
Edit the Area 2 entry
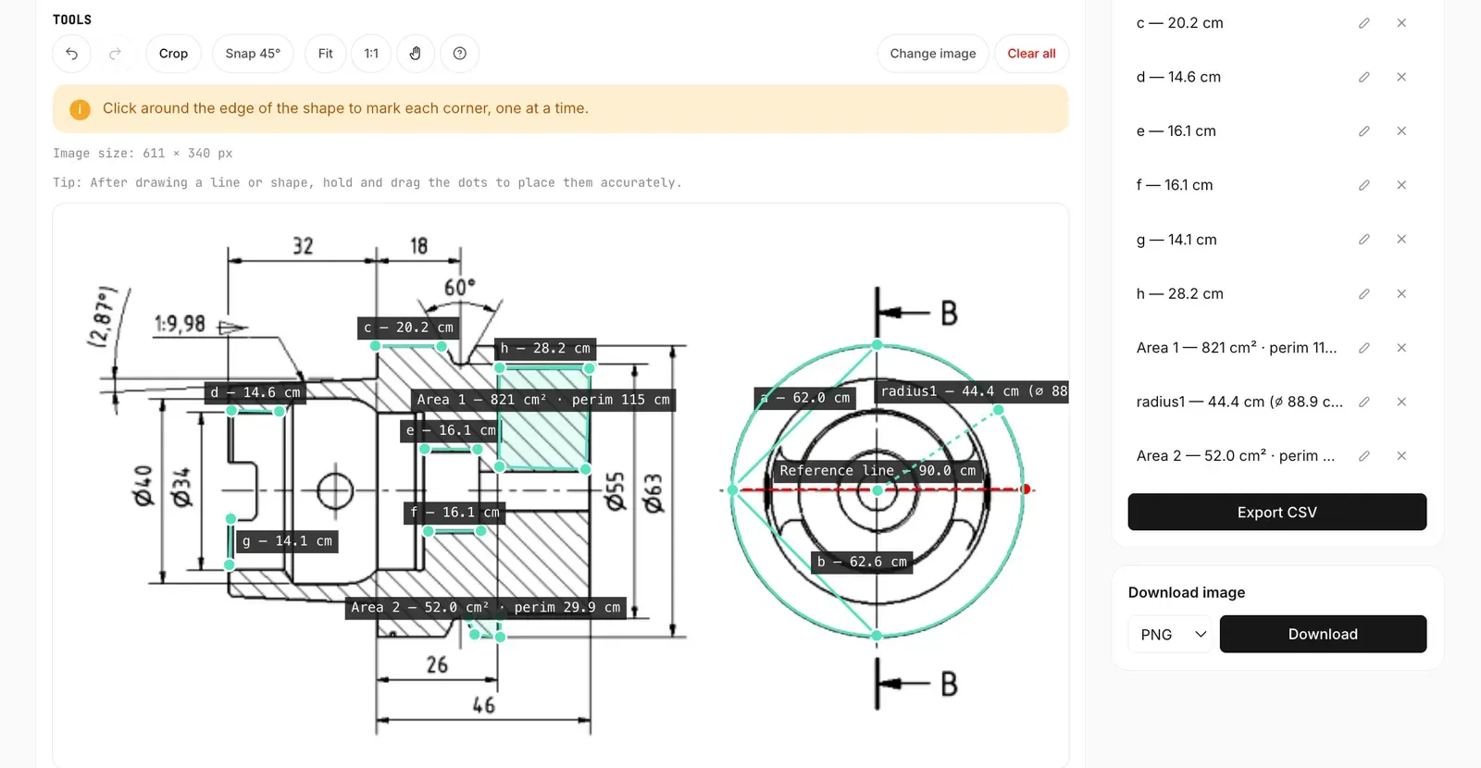click(1364, 456)
